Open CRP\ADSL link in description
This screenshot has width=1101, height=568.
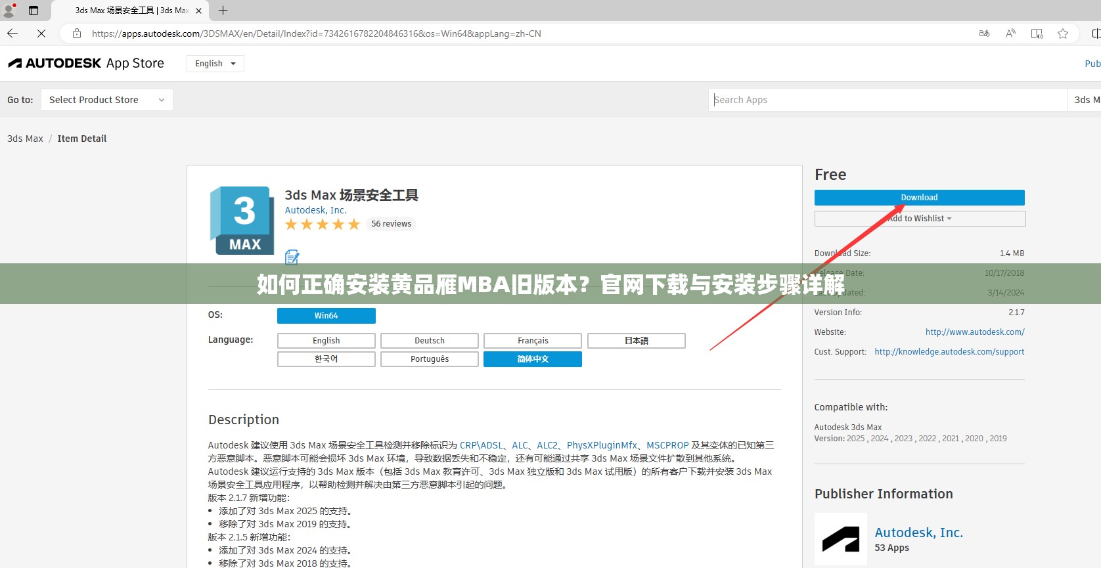point(481,445)
